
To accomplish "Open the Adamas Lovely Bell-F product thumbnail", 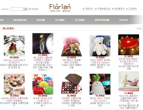I will pos(14,46).
